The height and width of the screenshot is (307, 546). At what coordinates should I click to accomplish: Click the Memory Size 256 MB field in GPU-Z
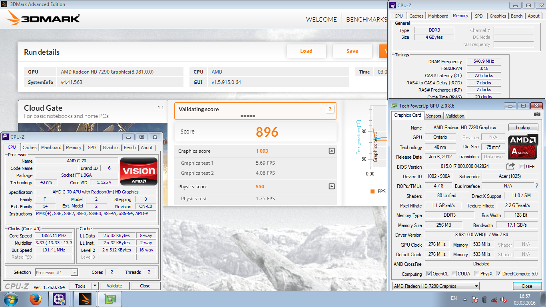pyautogui.click(x=444, y=225)
